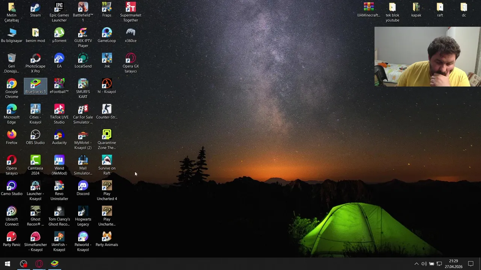Open Ubisoft Connect desktop icon
Screen dimensions: 481x270
(12, 216)
